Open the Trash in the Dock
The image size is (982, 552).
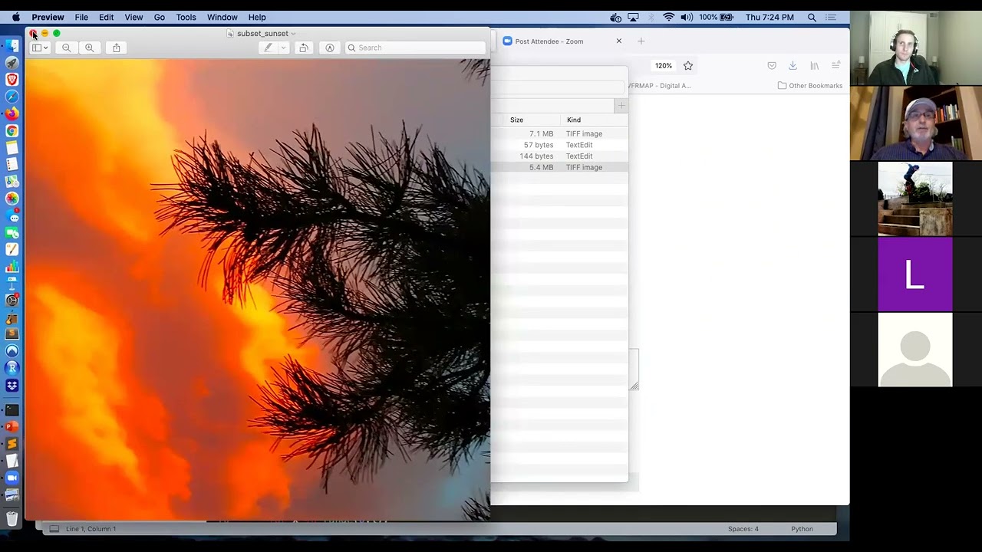(12, 519)
